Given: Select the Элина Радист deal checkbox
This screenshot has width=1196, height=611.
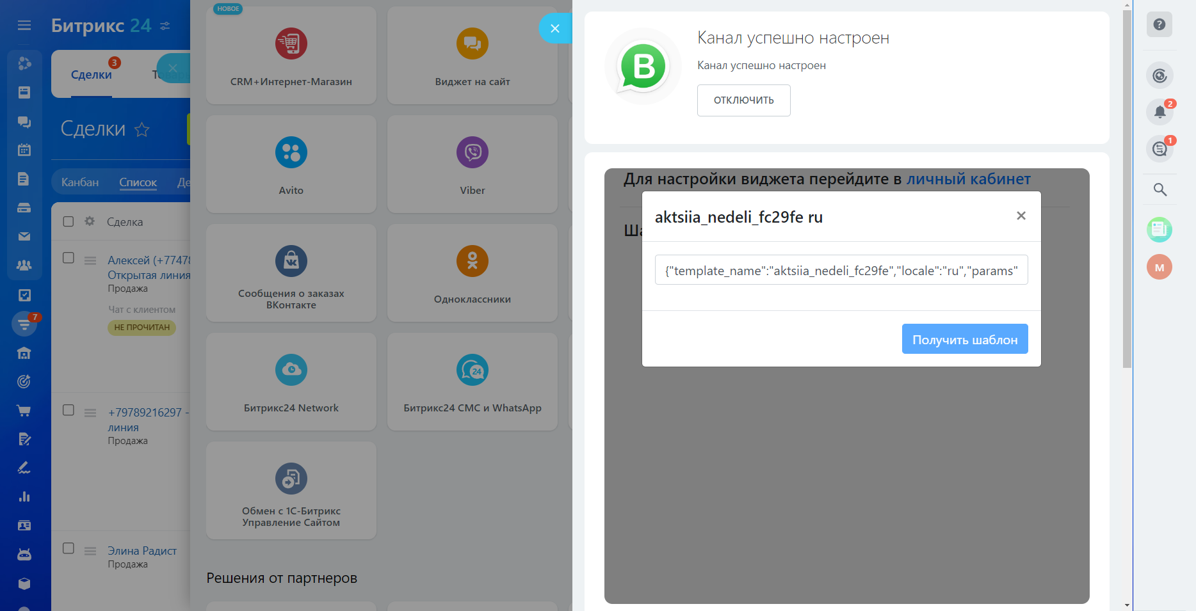Looking at the screenshot, I should pos(69,548).
